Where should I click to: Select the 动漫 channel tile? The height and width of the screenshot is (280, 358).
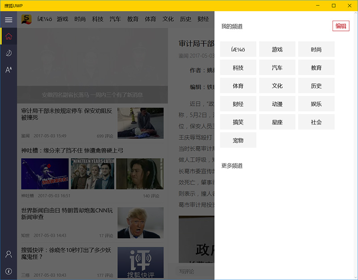tap(277, 104)
